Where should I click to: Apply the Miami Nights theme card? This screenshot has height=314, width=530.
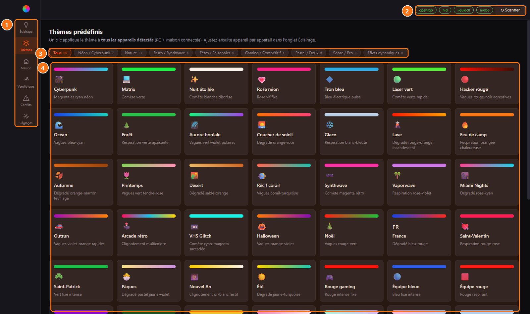[x=487, y=182]
